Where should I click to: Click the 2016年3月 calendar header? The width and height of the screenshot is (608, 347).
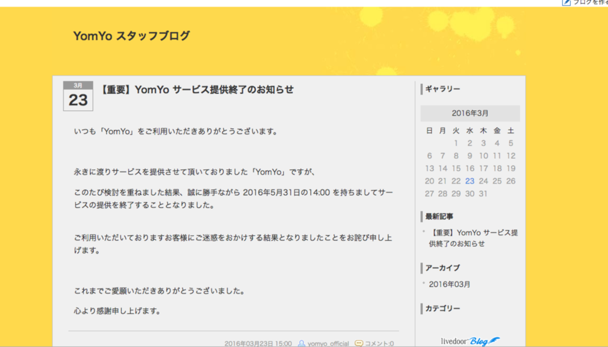[470, 113]
